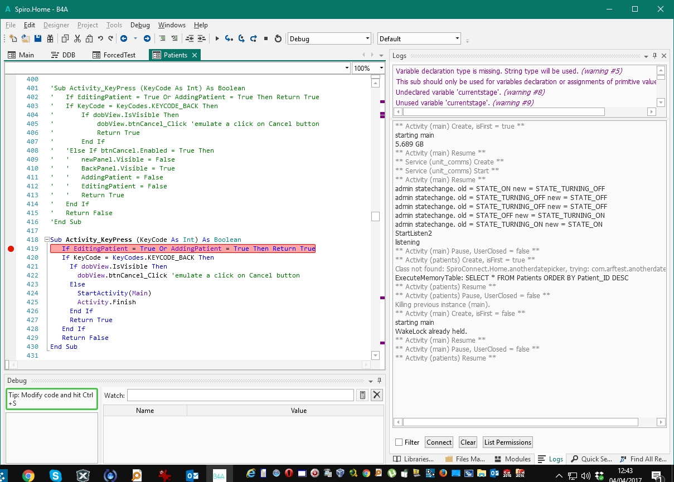Open the 100% zoom level dropdown

[x=381, y=68]
